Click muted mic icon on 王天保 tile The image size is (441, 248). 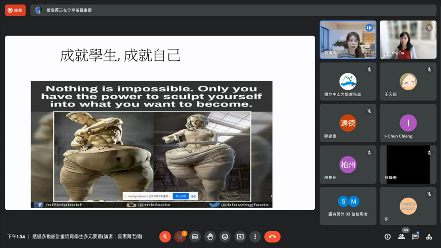(429, 69)
